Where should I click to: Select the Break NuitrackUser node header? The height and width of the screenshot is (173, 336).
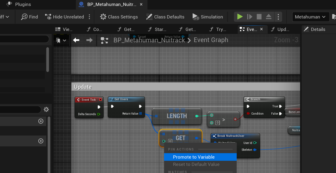coord(235,136)
